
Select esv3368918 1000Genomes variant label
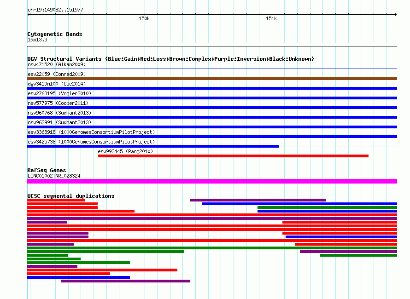[91, 132]
